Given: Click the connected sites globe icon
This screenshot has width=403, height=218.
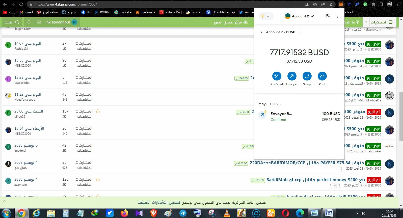Looking at the screenshot, I should [327, 16].
